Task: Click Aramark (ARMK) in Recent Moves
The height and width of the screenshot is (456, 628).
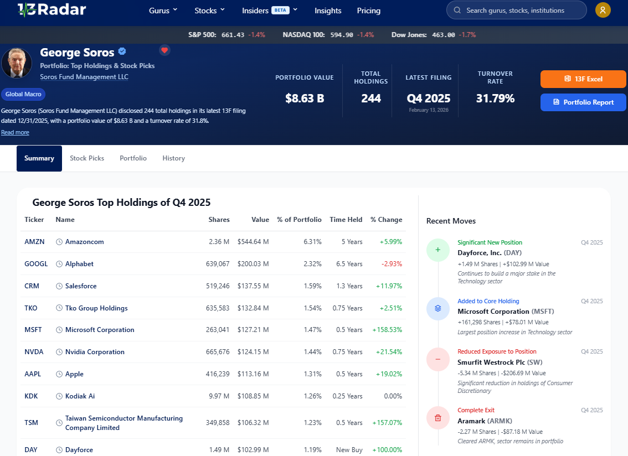Action: pyautogui.click(x=485, y=421)
